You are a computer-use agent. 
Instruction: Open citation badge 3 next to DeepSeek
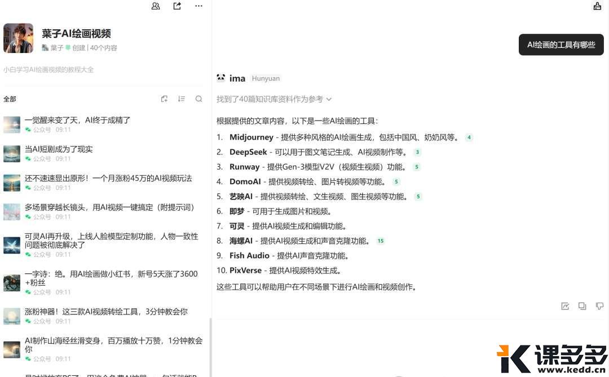click(417, 152)
